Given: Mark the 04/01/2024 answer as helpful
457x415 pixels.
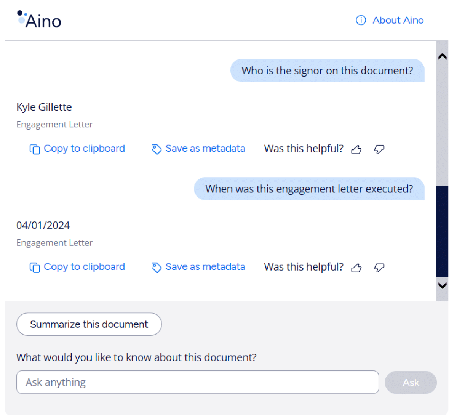Looking at the screenshot, I should [x=356, y=268].
